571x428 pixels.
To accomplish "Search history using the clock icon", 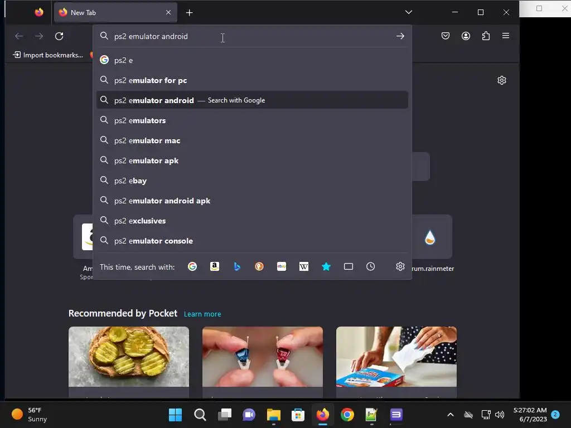I will tap(370, 267).
